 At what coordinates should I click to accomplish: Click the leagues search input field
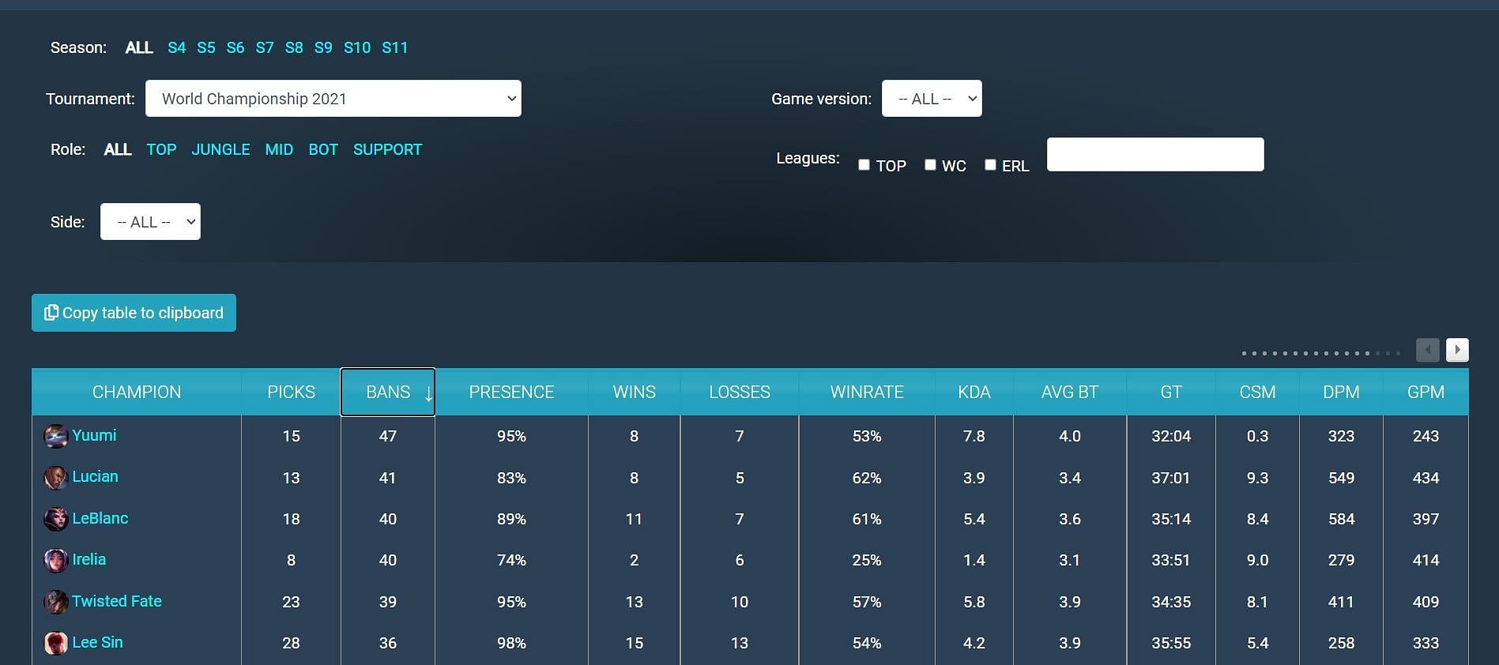pos(1155,154)
